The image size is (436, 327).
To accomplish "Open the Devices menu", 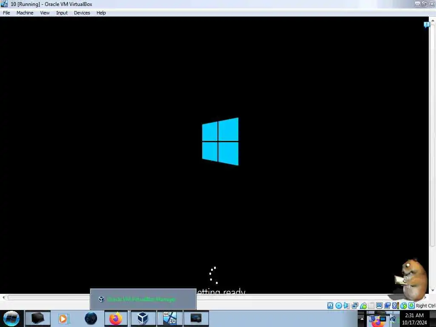I will click(82, 13).
